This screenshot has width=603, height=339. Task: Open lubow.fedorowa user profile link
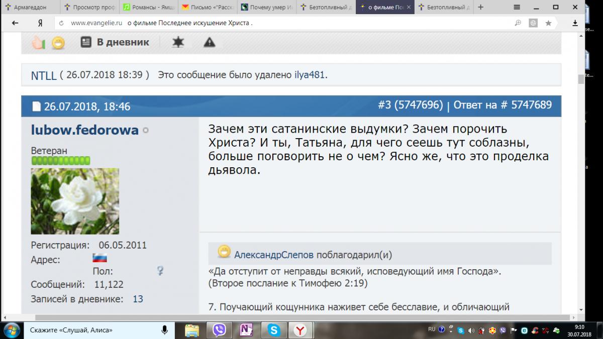coord(84,130)
